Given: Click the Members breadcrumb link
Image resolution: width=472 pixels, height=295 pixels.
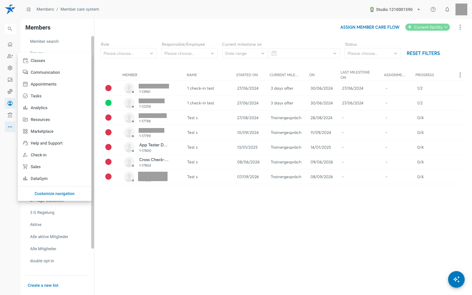Looking at the screenshot, I should [x=45, y=9].
